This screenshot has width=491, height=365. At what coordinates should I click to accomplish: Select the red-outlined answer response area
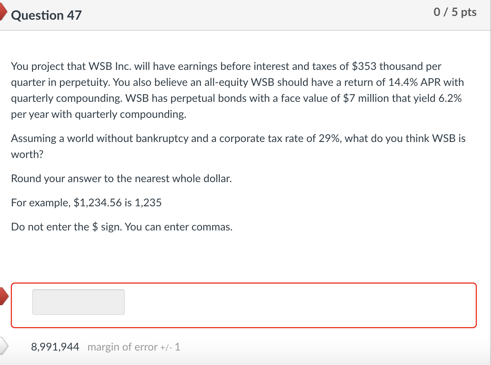point(245,306)
